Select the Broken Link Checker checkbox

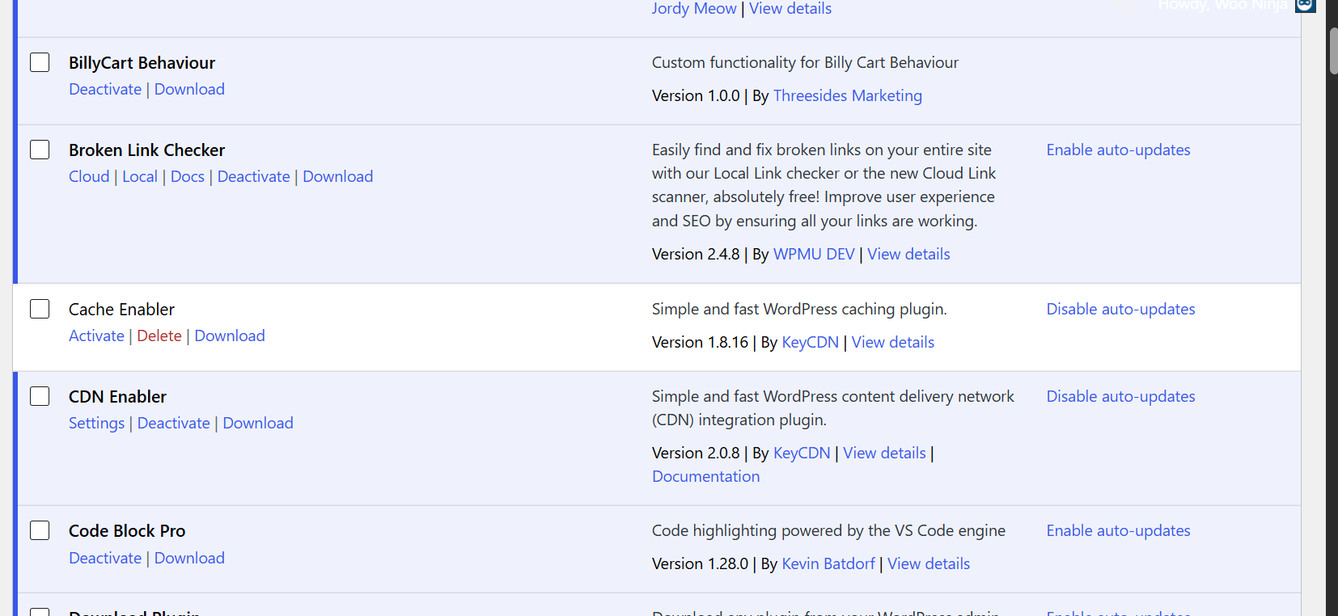40,150
